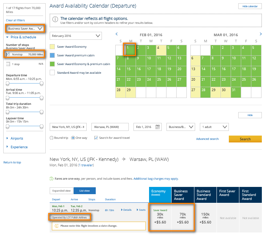272x235 pixels.
Task: Go to previous month with left arrow
Action: [116, 34]
